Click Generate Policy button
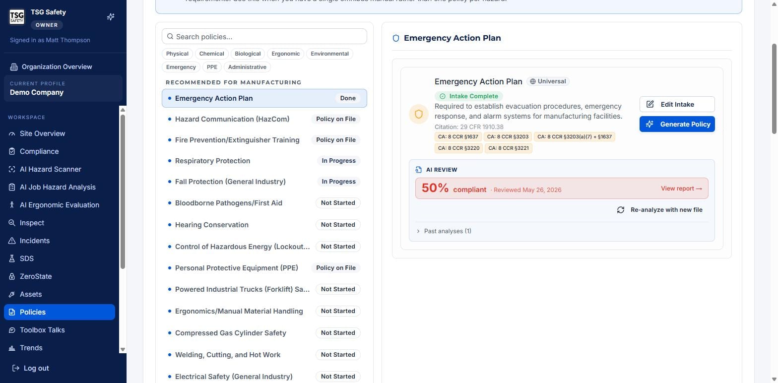 coord(677,124)
